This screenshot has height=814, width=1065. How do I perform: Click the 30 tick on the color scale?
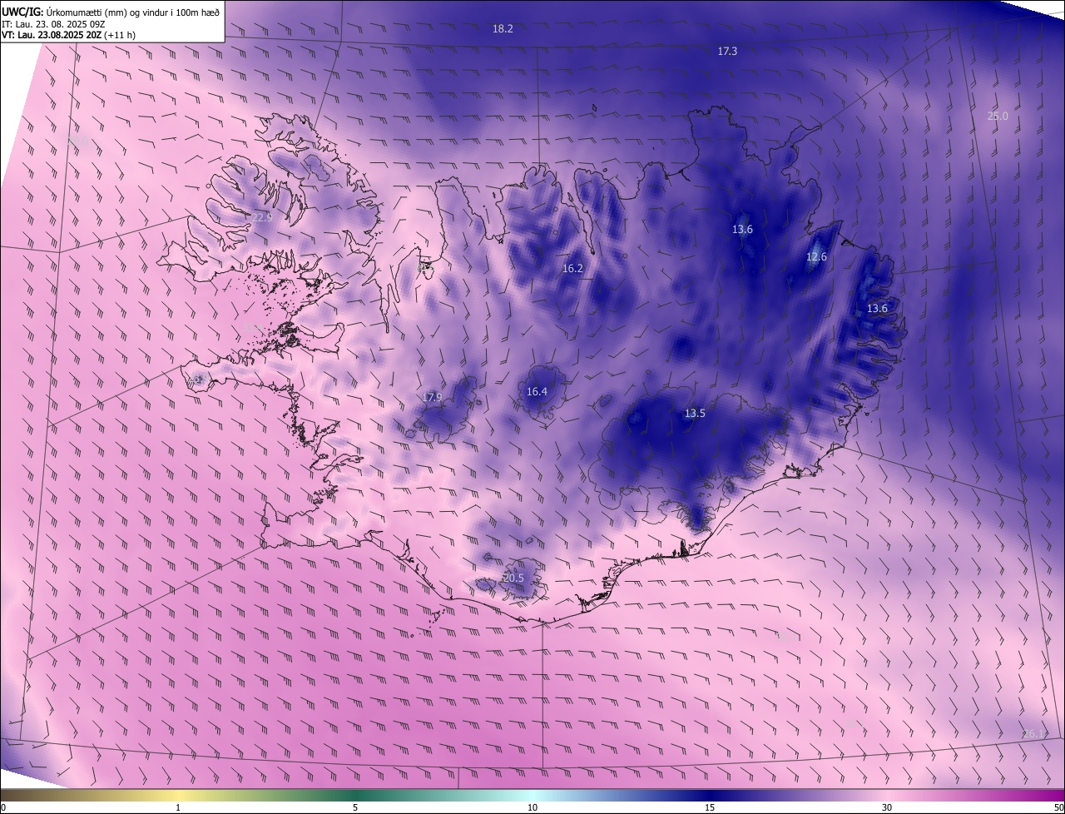click(x=887, y=807)
